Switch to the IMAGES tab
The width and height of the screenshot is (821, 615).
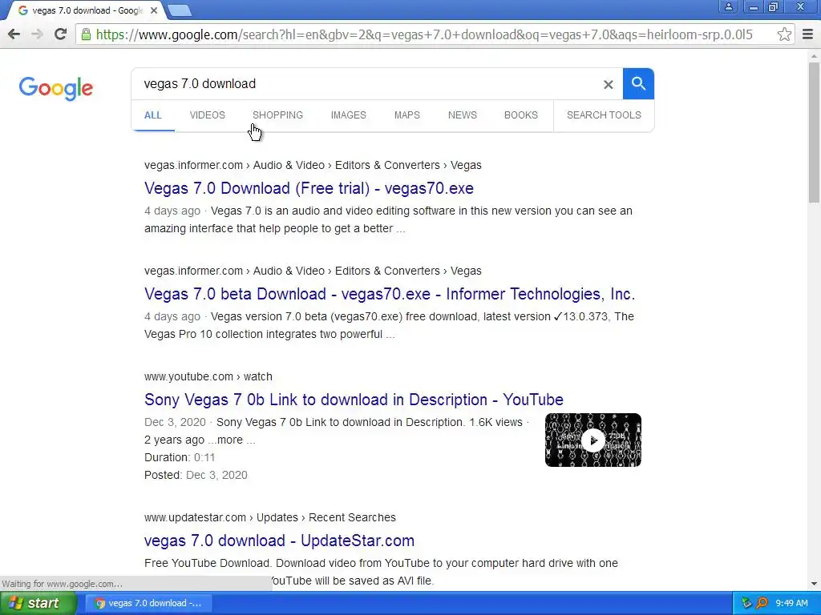pyautogui.click(x=348, y=115)
